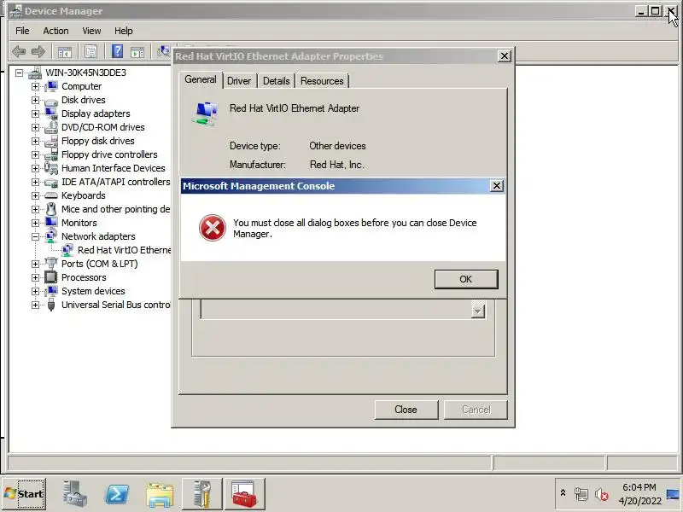This screenshot has height=512, width=683.
Task: Select the General tab
Action: click(x=201, y=79)
